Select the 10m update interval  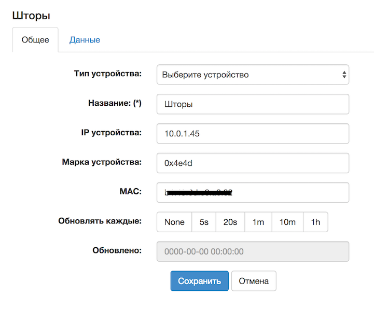287,222
